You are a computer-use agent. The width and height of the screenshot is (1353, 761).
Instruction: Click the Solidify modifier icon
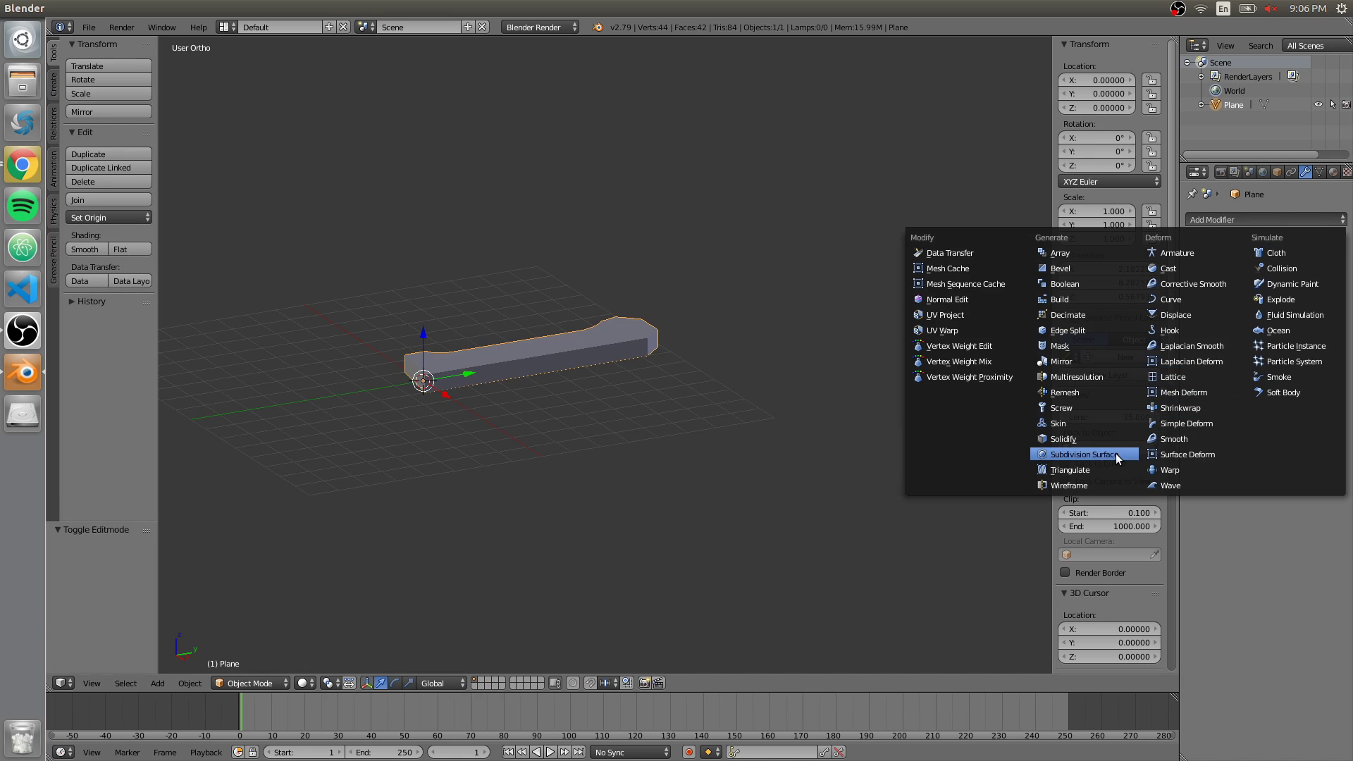pos(1042,438)
